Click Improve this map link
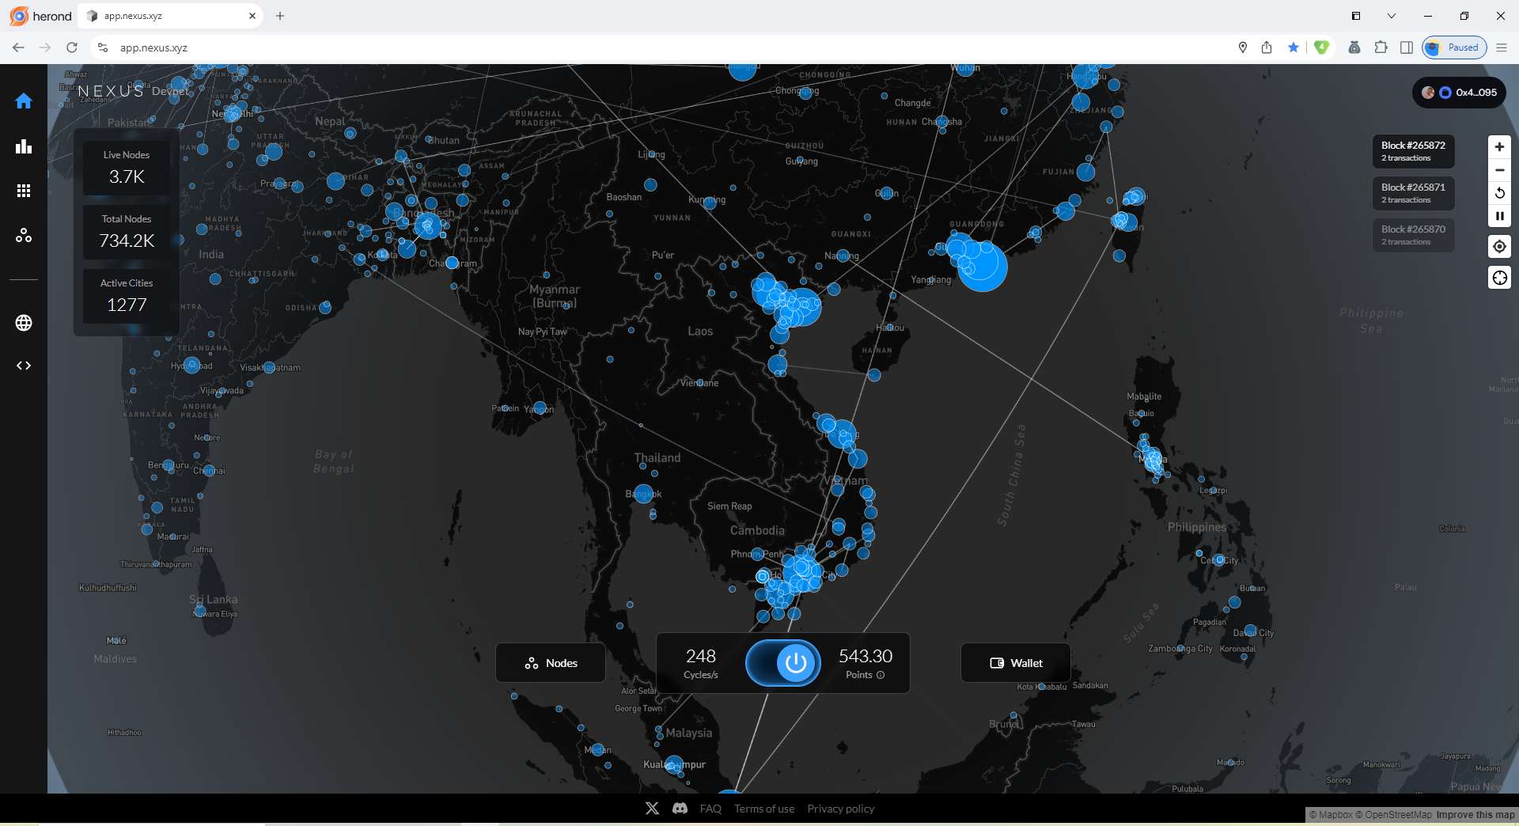 point(1475,815)
